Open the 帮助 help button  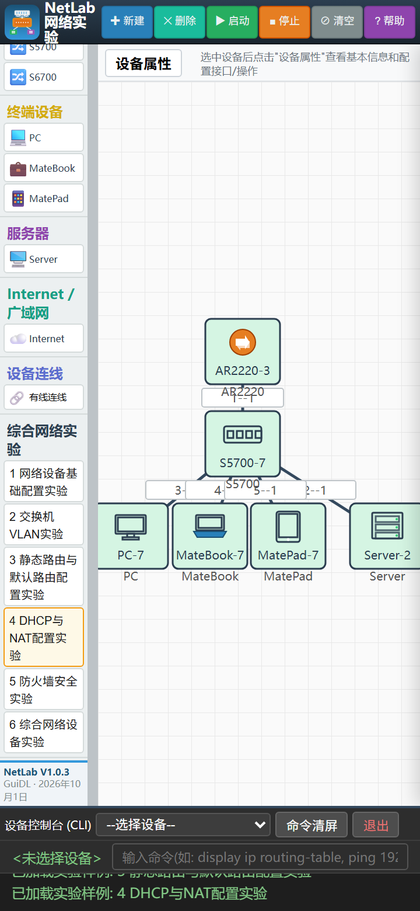pyautogui.click(x=390, y=22)
